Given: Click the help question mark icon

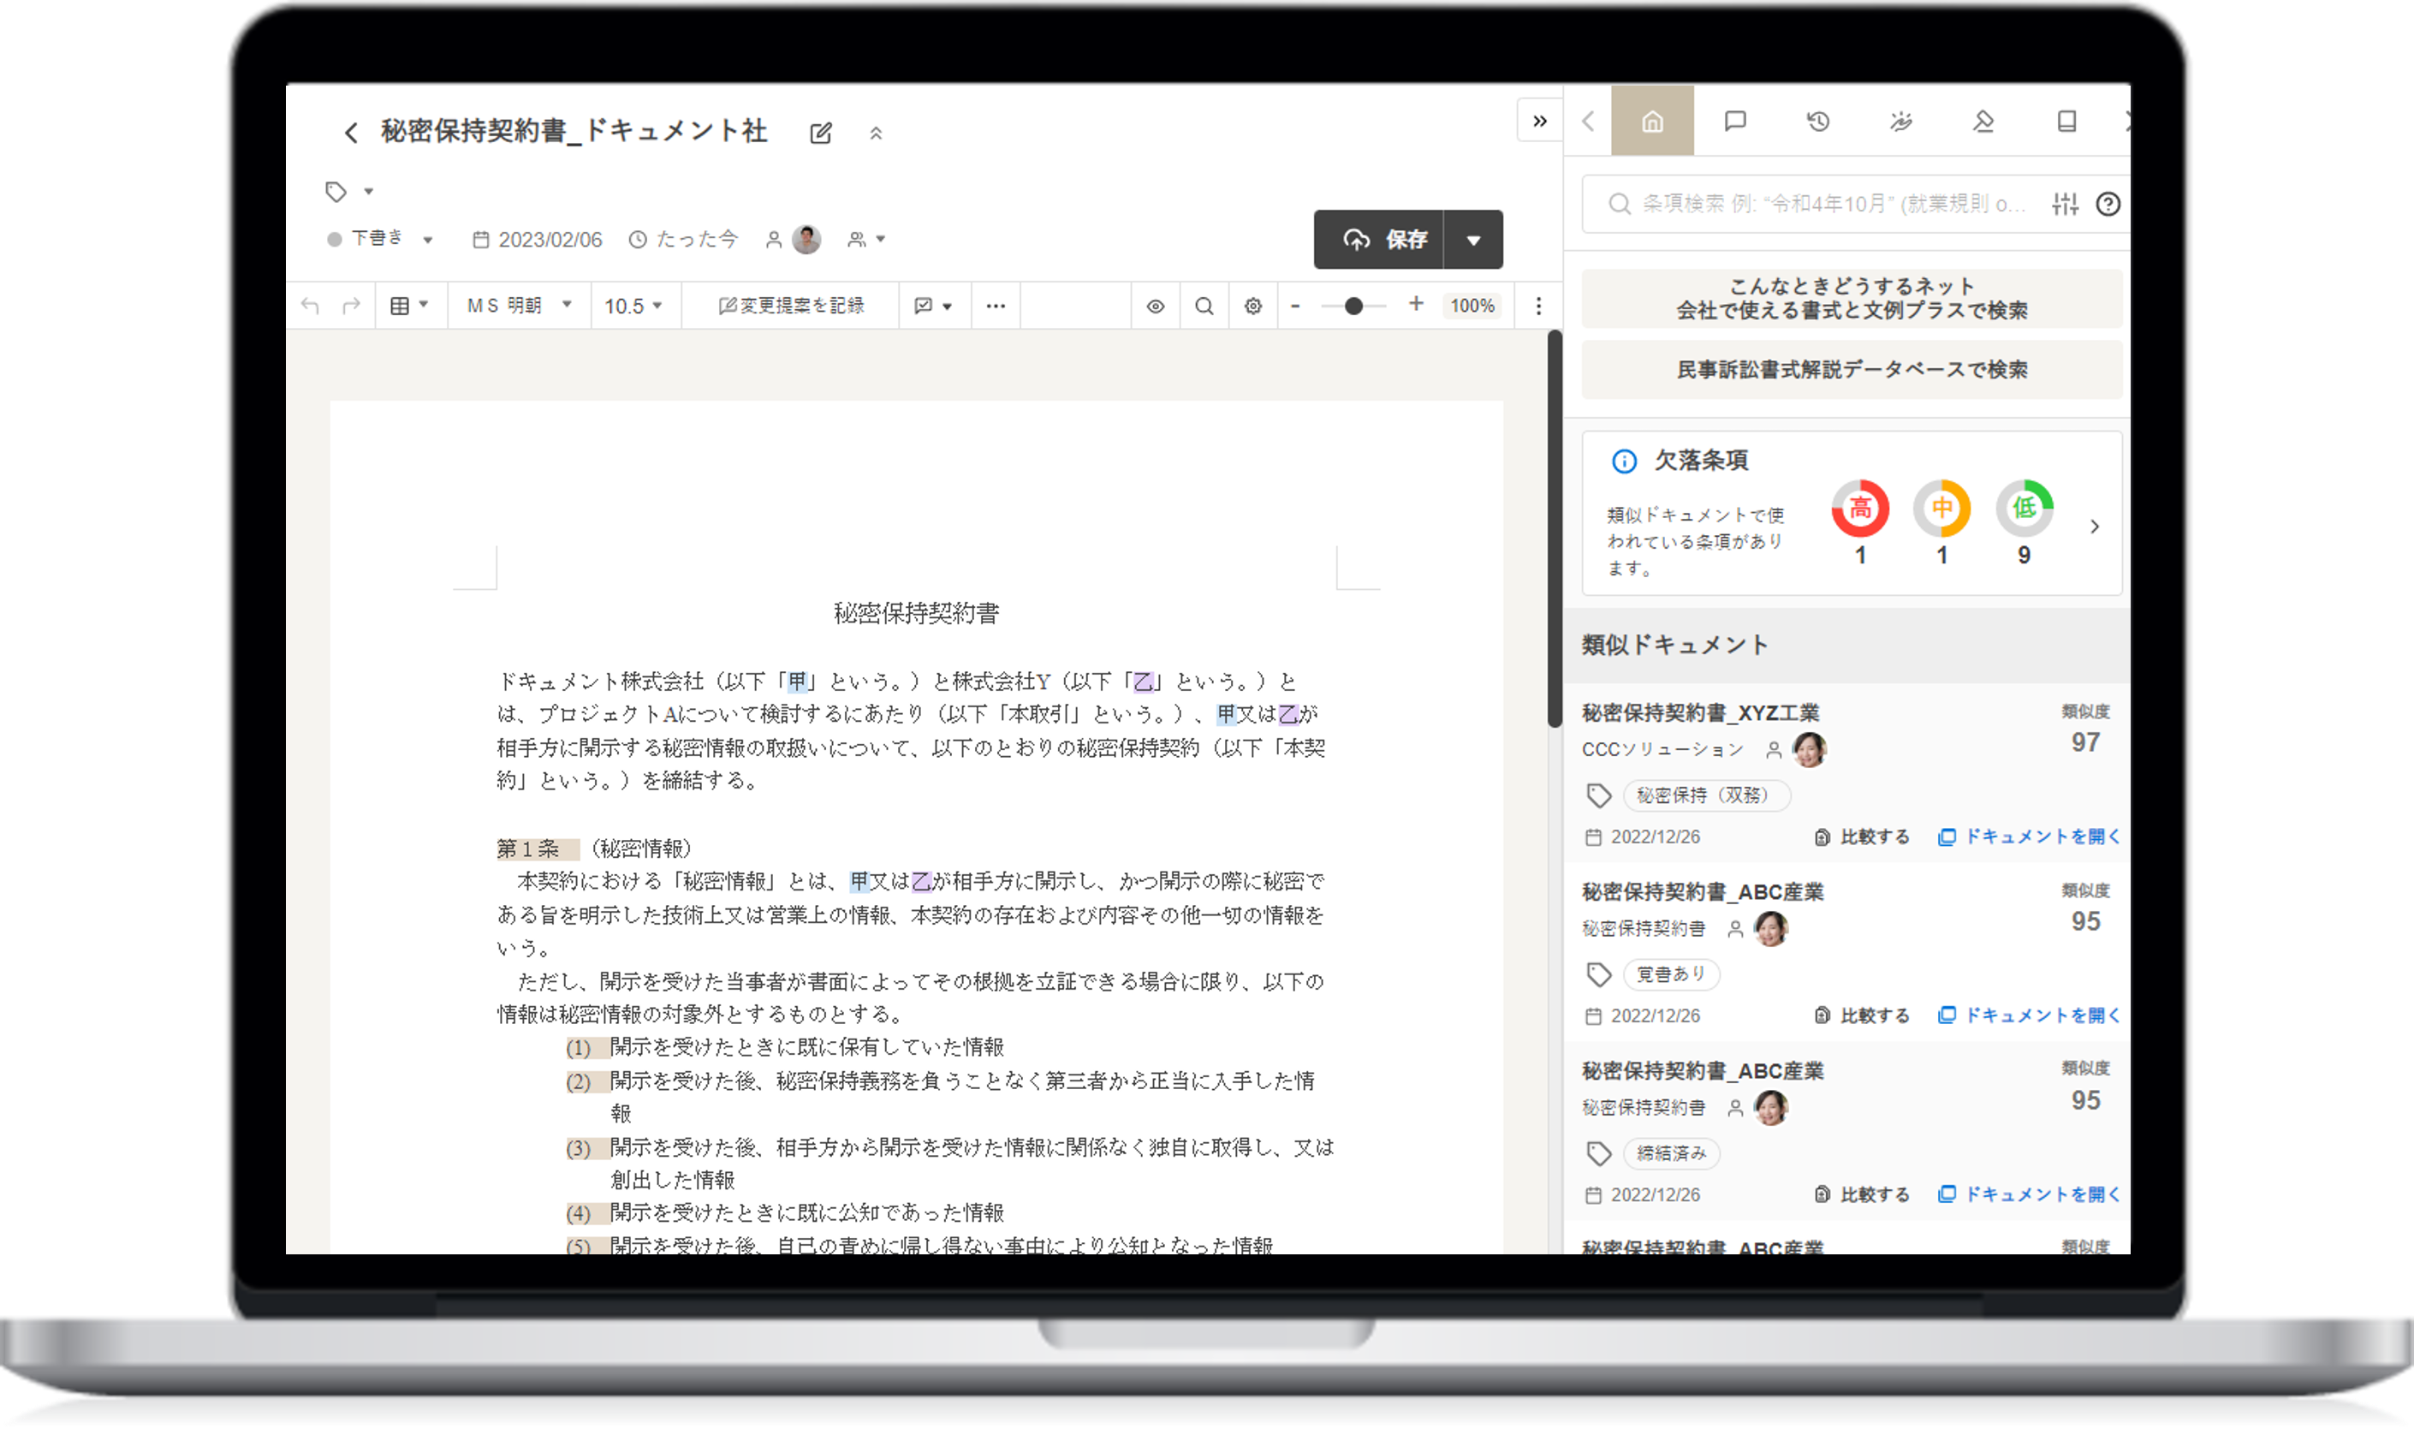Looking at the screenshot, I should 2108,204.
